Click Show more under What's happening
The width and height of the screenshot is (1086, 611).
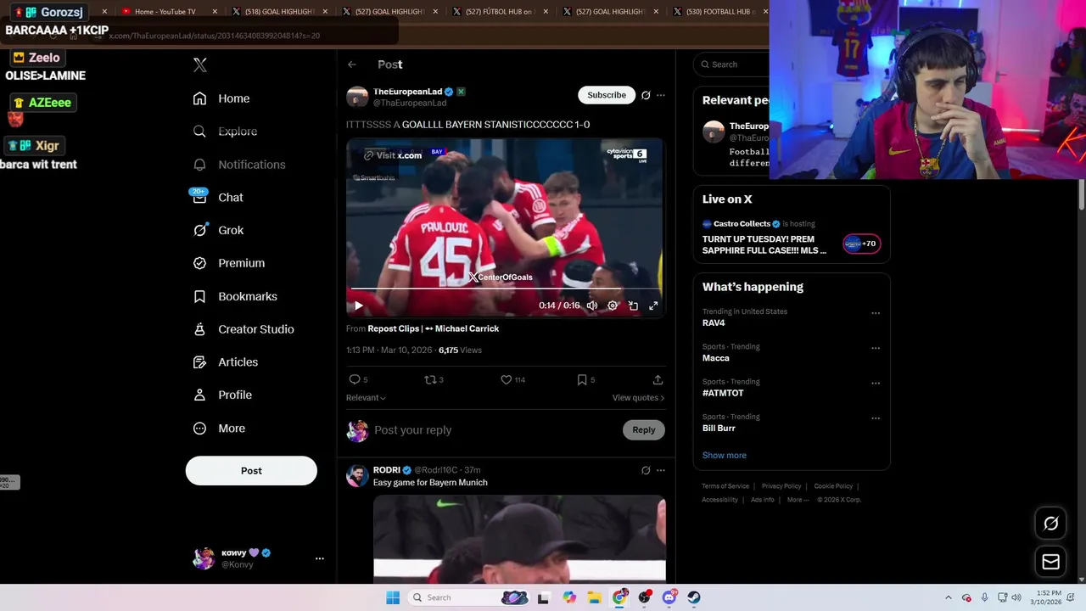pyautogui.click(x=725, y=456)
